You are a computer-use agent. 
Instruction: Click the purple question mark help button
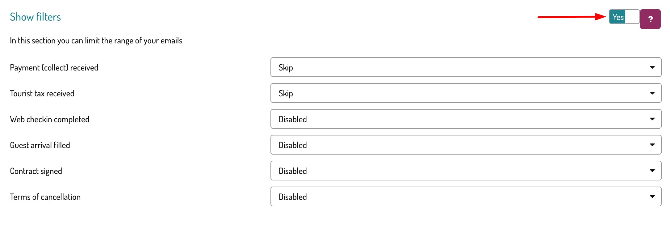click(650, 19)
